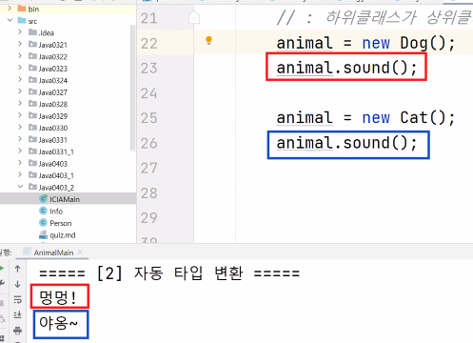Click the quiz.md markdown file icon
Image resolution: width=473 pixels, height=343 pixels.
43,235
